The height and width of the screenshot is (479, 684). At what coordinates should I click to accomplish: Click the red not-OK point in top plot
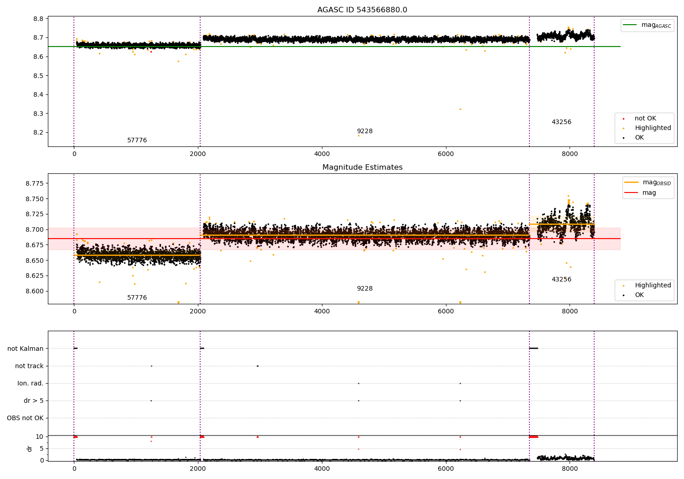151,52
